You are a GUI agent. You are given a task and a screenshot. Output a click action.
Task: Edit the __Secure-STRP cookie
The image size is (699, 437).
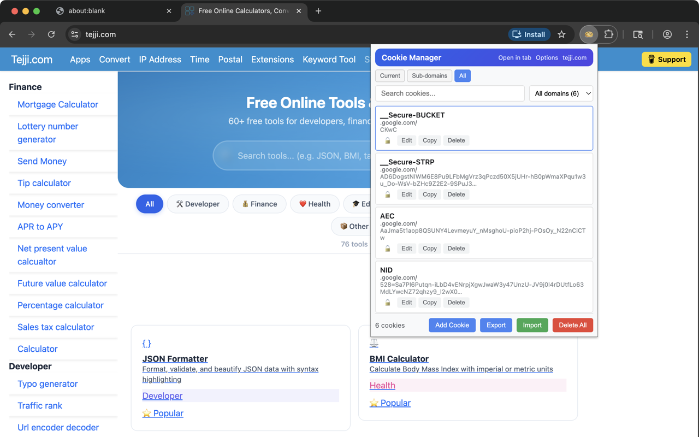pos(407,194)
